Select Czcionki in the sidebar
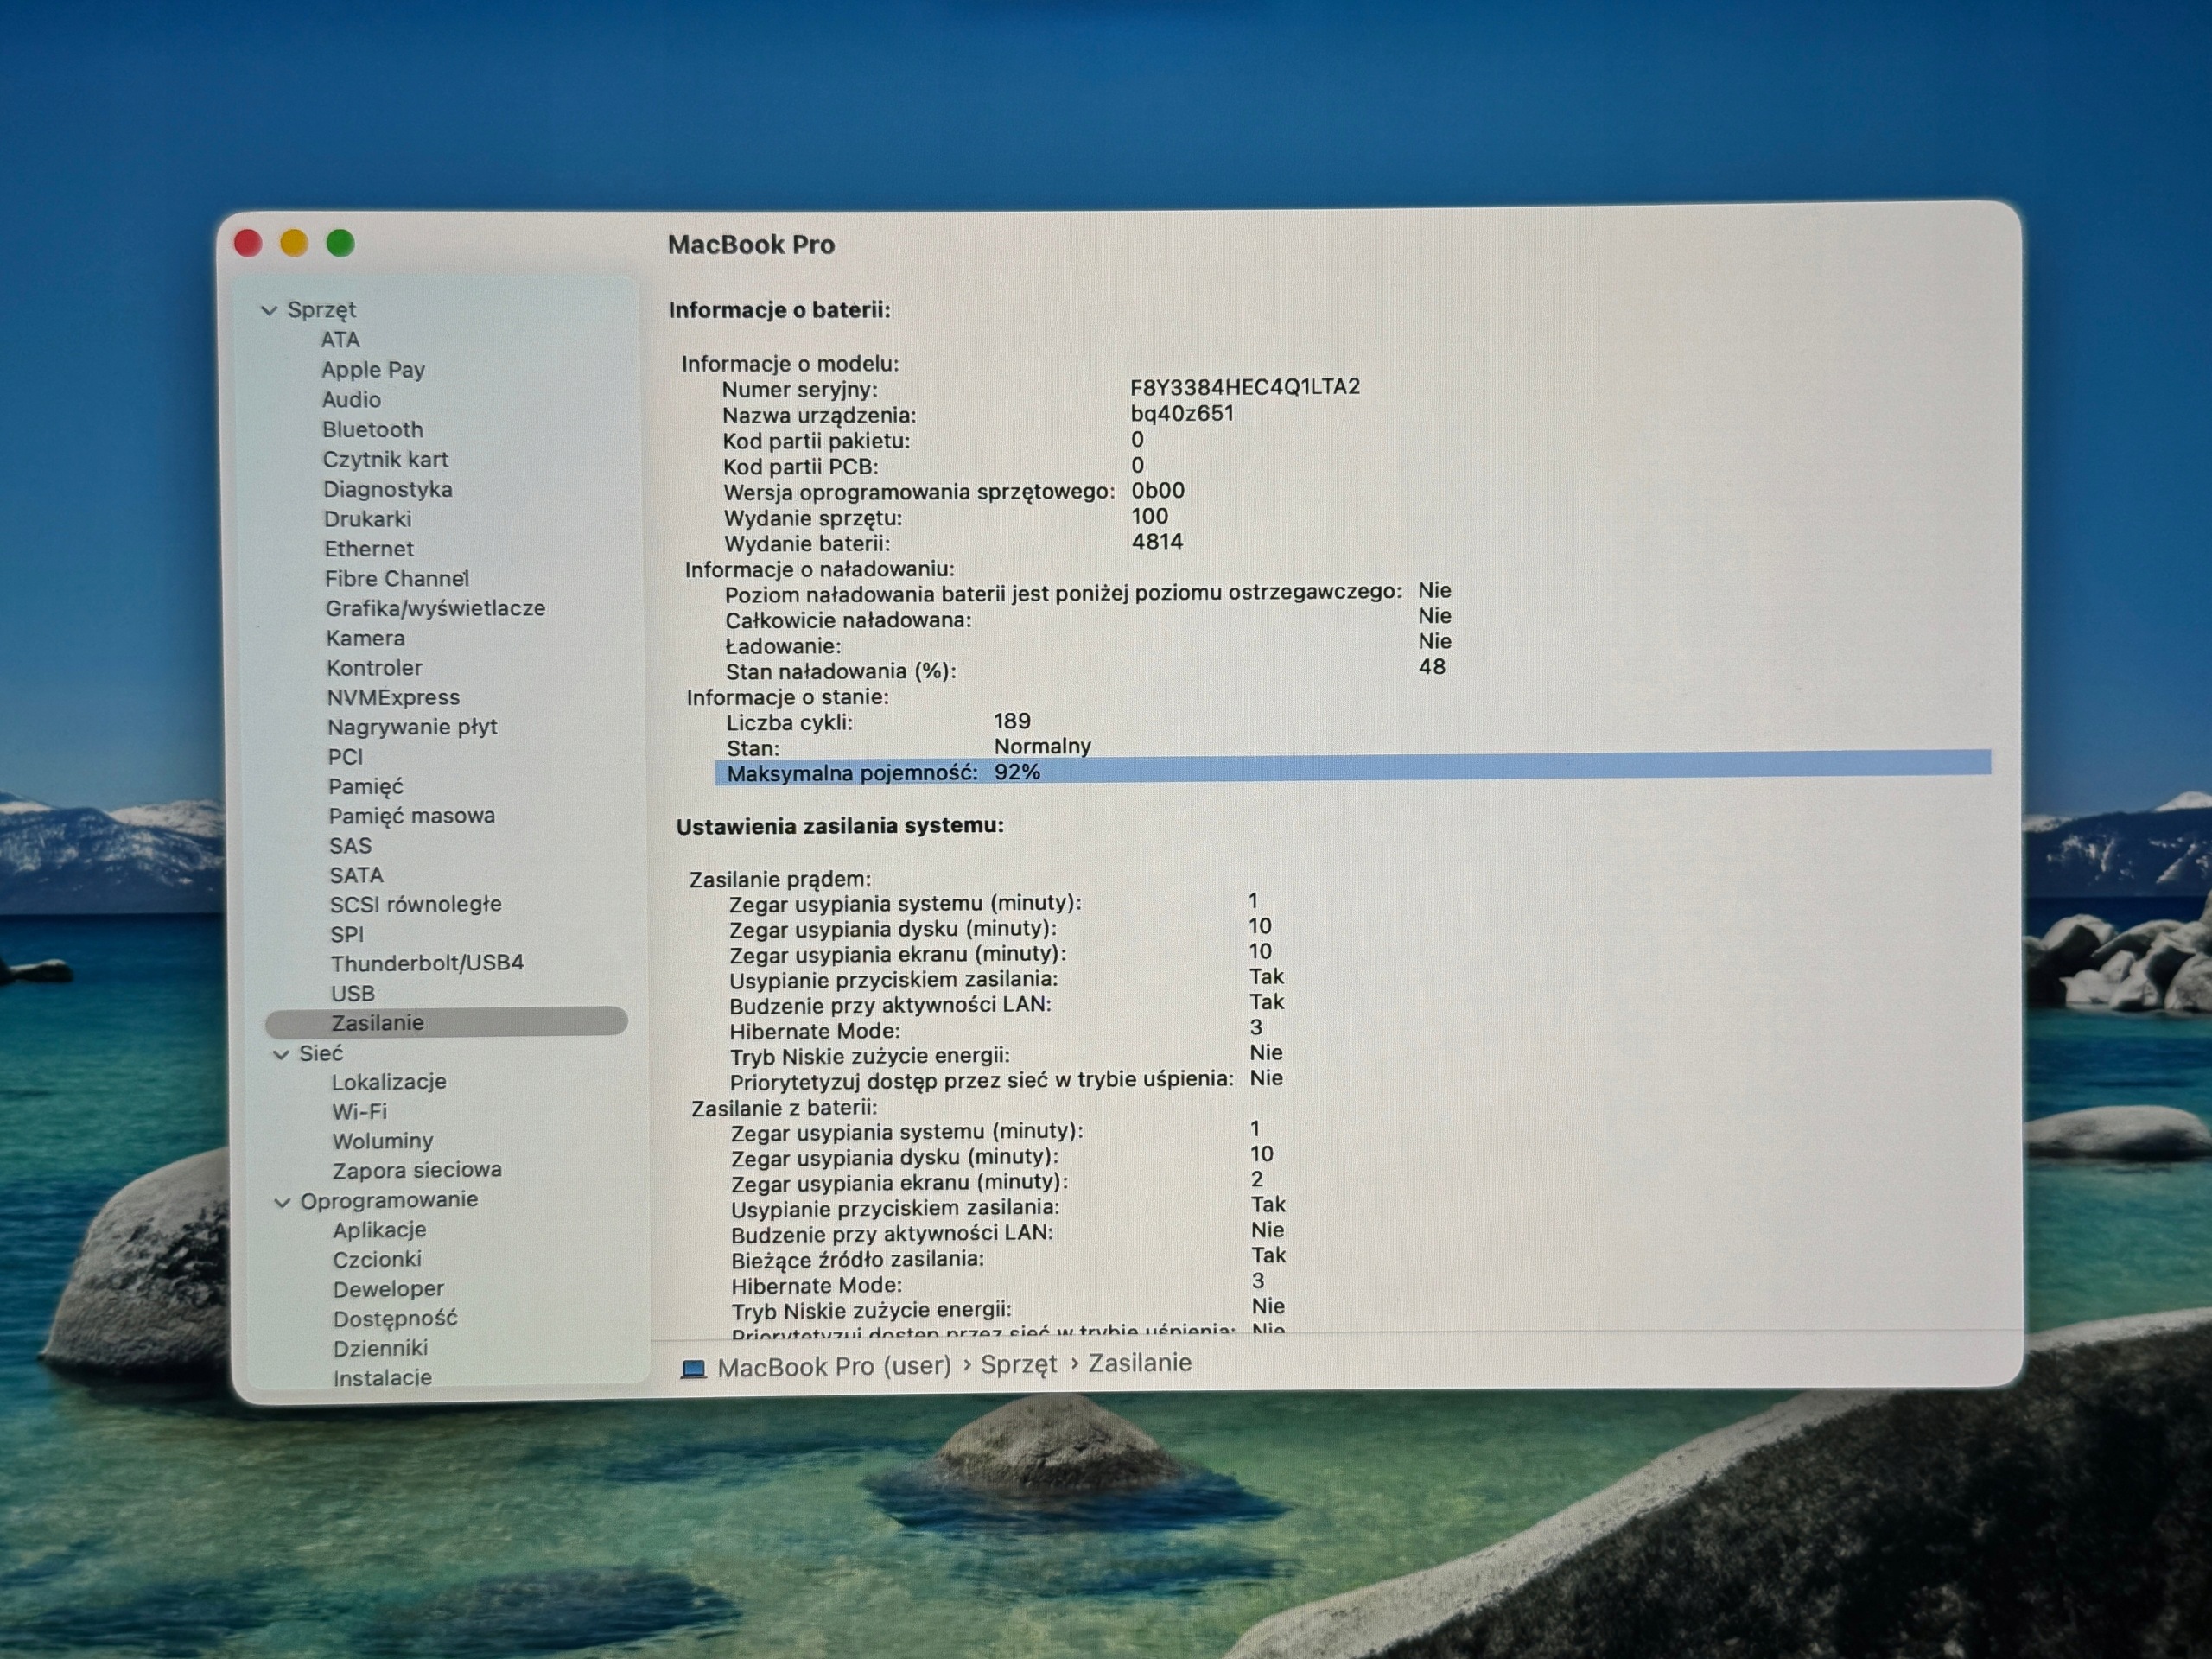The height and width of the screenshot is (1659, 2212). [377, 1260]
